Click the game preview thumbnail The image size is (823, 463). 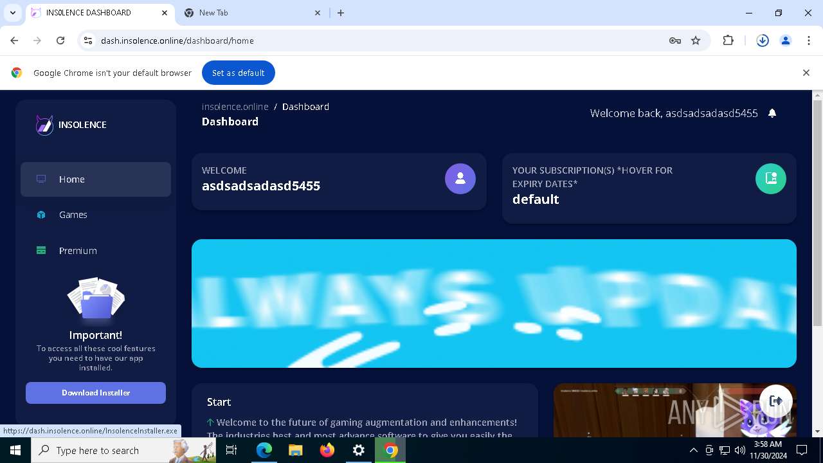tap(675, 410)
